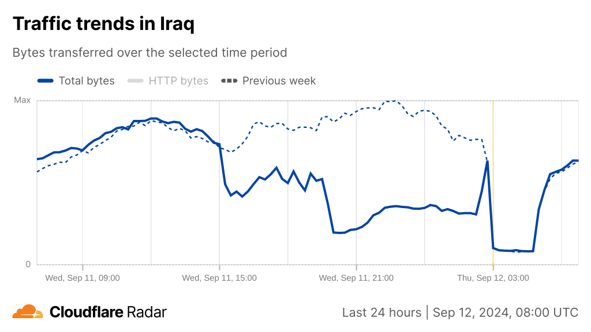
Task: Click the Cloudflare cloud logo icon
Action: (x=28, y=312)
